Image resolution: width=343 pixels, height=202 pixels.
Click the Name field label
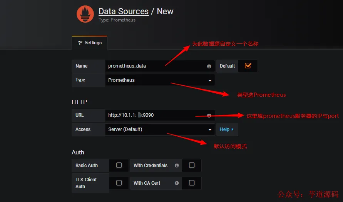(x=81, y=66)
